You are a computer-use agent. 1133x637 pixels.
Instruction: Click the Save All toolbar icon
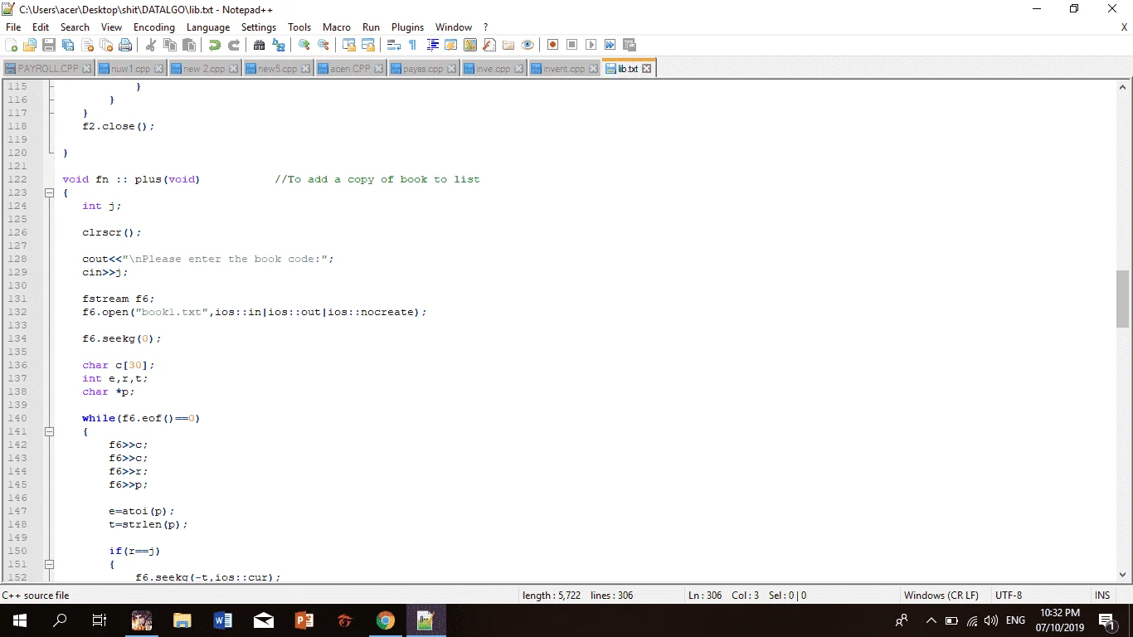[68, 45]
